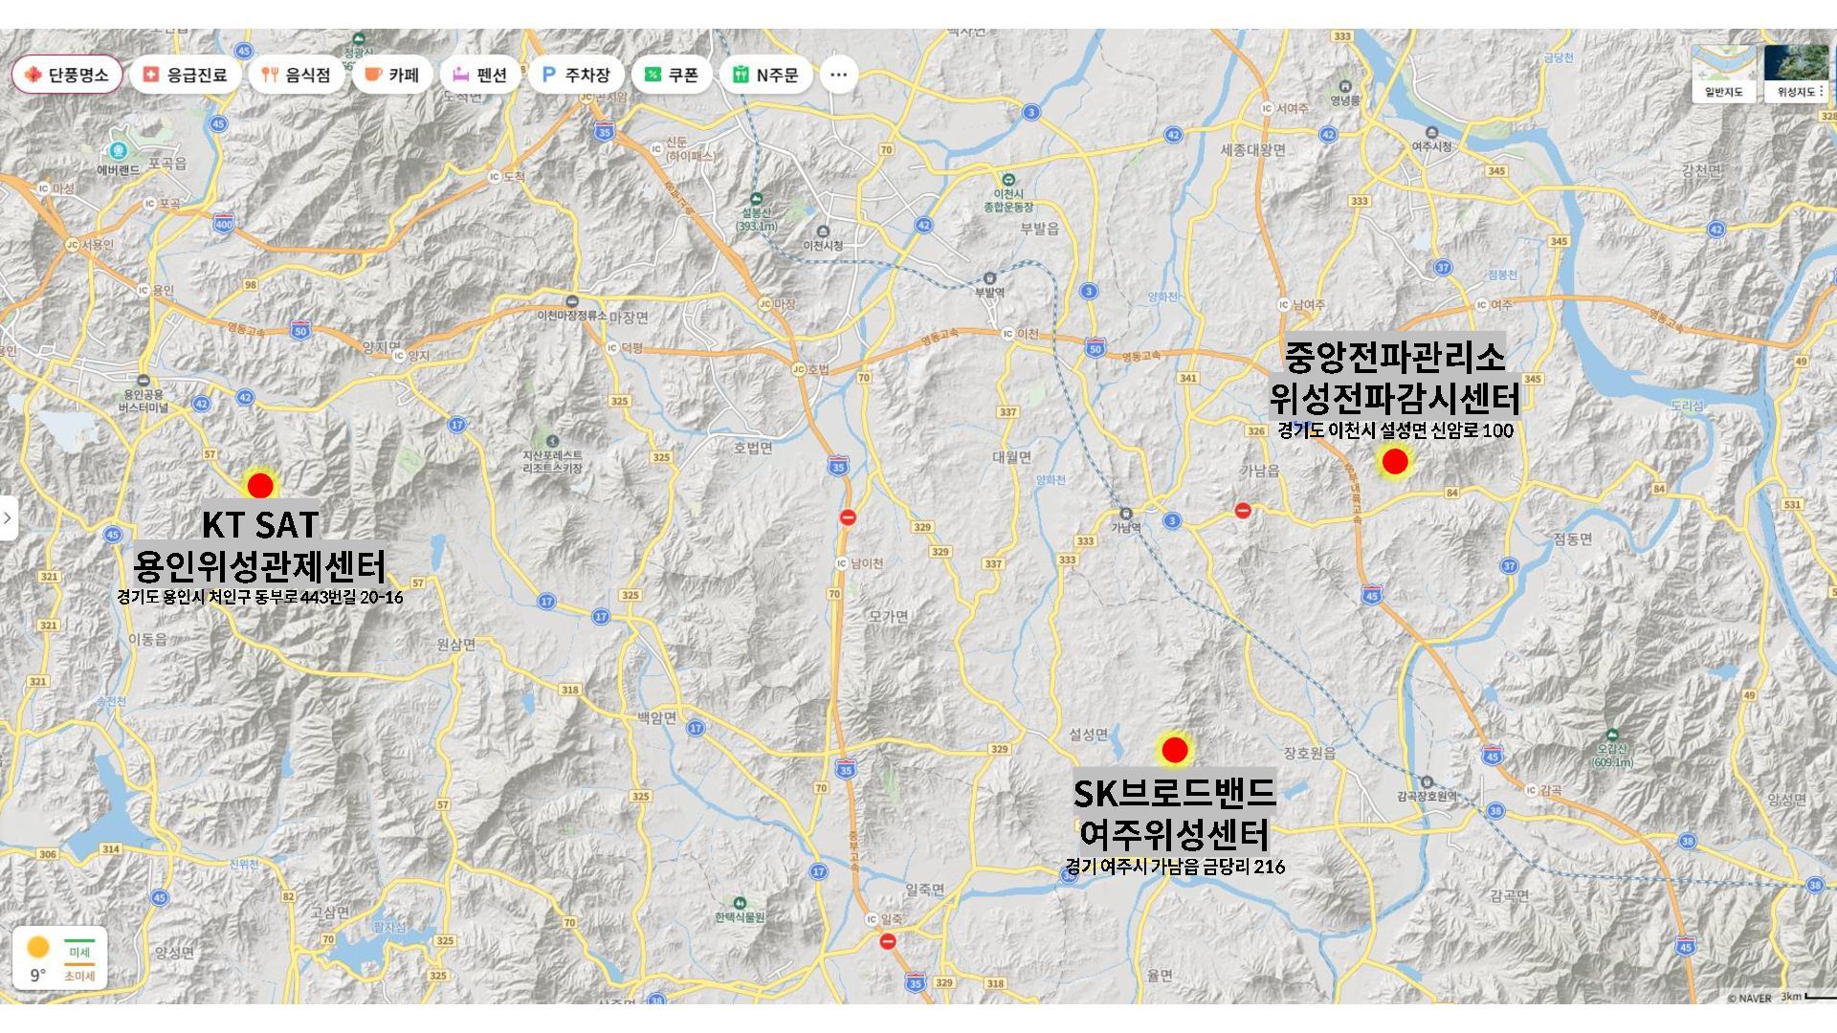Toggle the 음식점 restaurant filter chip

click(297, 75)
